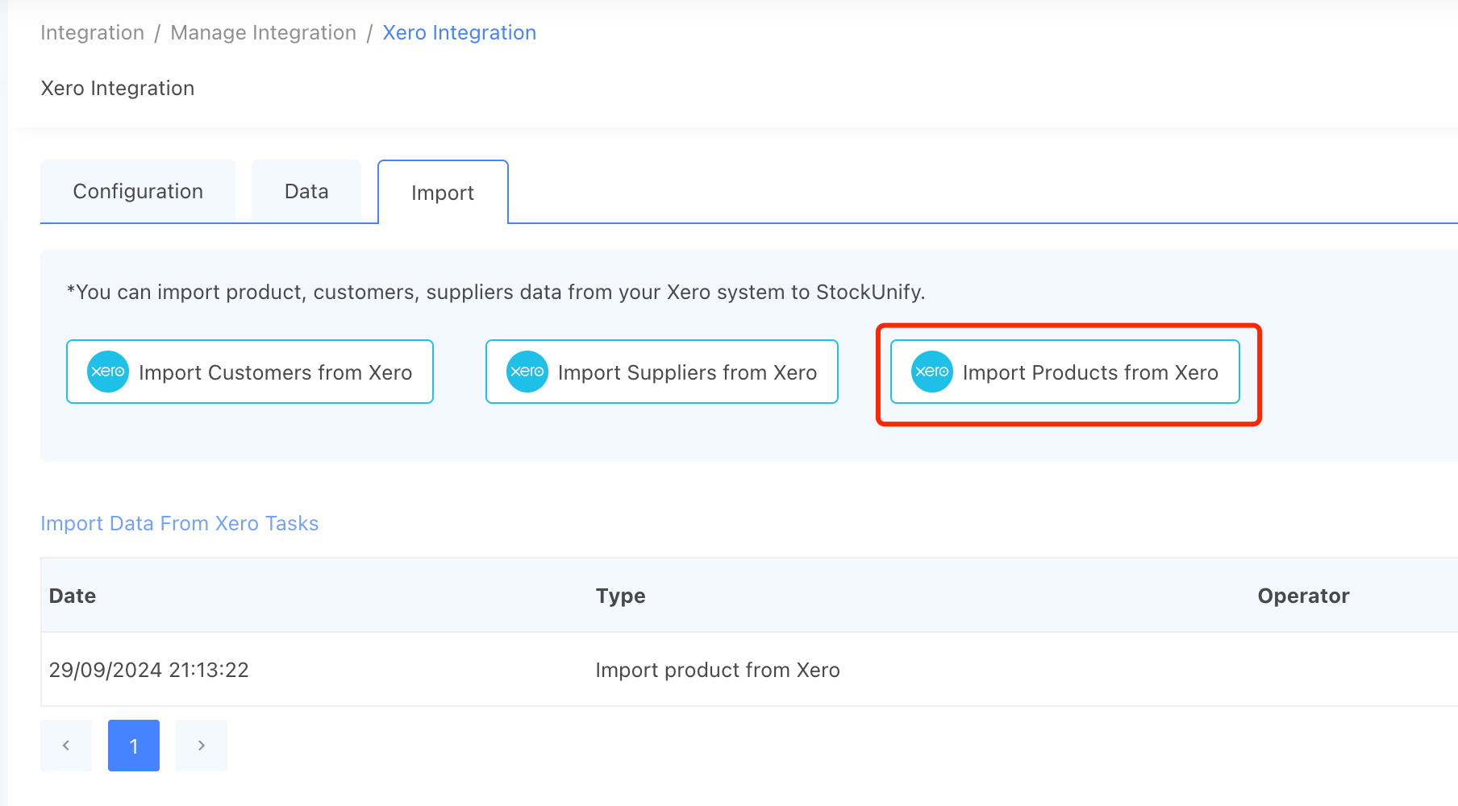Navigate to Integration breadcrumb

[x=92, y=33]
